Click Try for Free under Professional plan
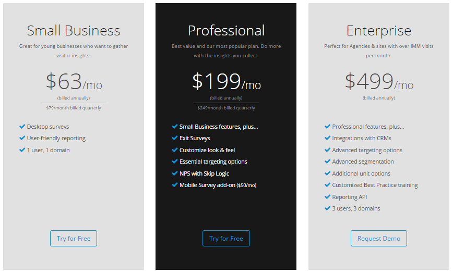The width and height of the screenshot is (453, 273). pos(226,239)
